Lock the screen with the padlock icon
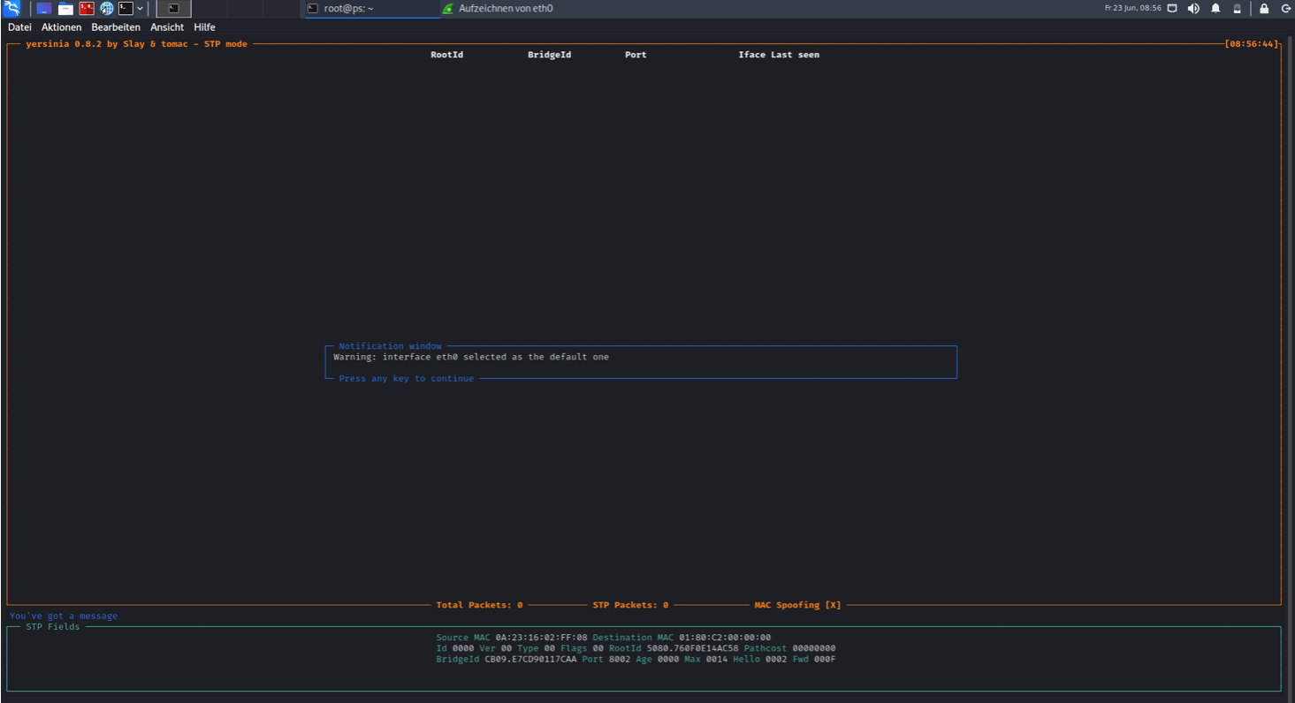Screen dimensions: 1295x703 1264,9
